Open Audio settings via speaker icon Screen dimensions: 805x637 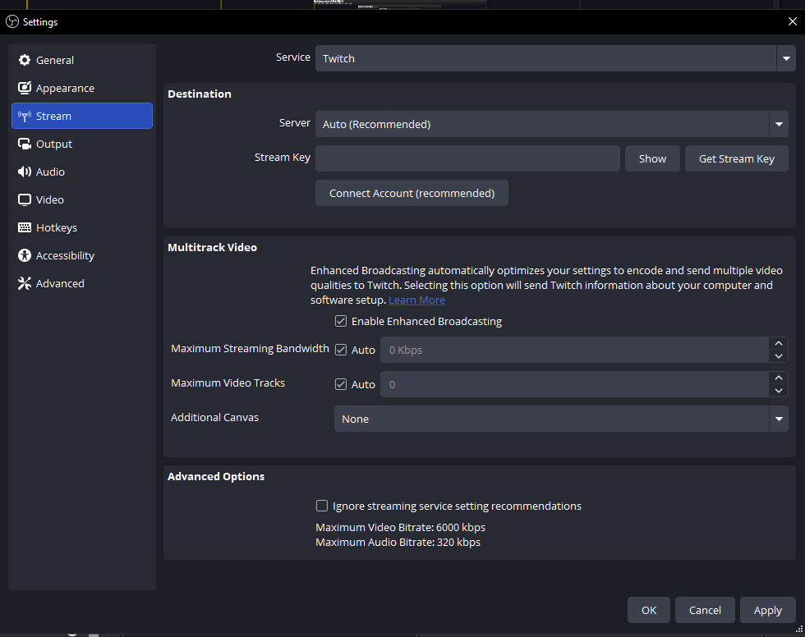(x=25, y=172)
